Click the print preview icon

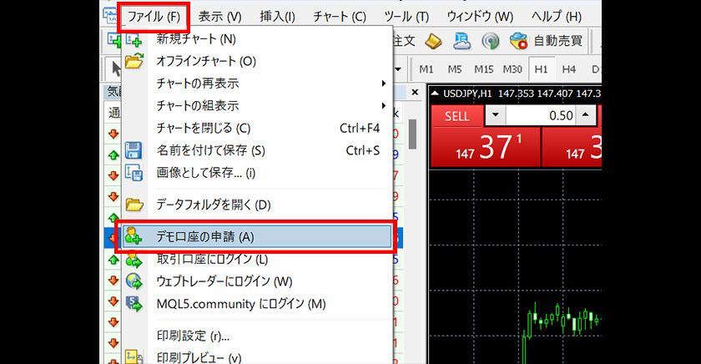134,356
